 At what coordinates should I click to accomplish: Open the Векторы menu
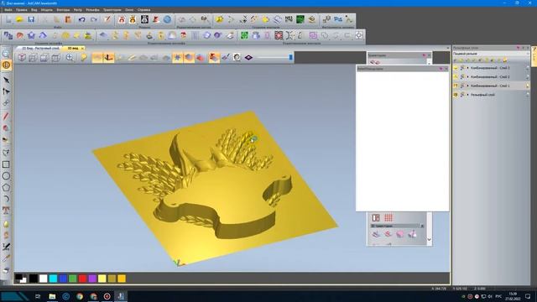[x=63, y=10]
